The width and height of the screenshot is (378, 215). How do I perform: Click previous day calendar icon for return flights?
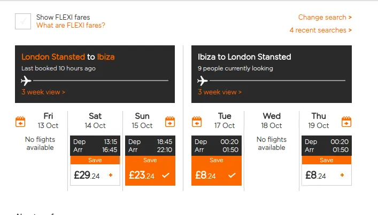click(197, 122)
